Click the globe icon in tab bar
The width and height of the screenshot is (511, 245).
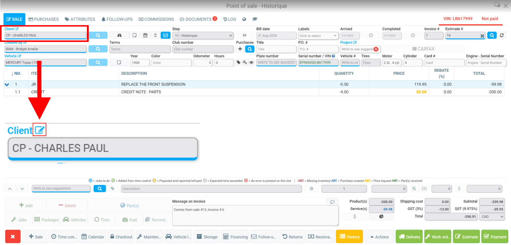click(x=244, y=19)
